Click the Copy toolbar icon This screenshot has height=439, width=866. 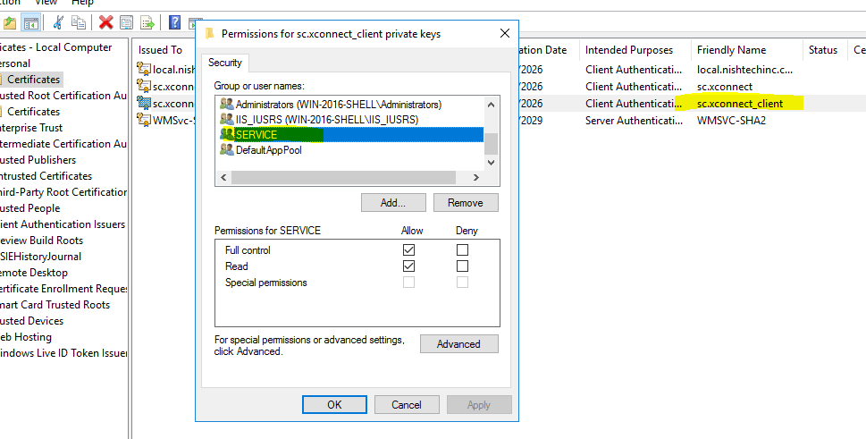pyautogui.click(x=79, y=22)
